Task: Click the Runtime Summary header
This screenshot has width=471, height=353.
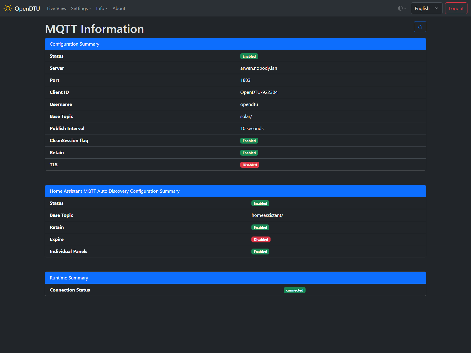Action: [x=235, y=278]
